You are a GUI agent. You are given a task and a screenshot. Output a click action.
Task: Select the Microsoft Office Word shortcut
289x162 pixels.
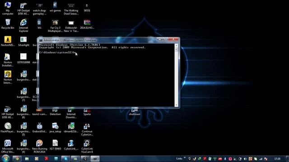point(8,146)
